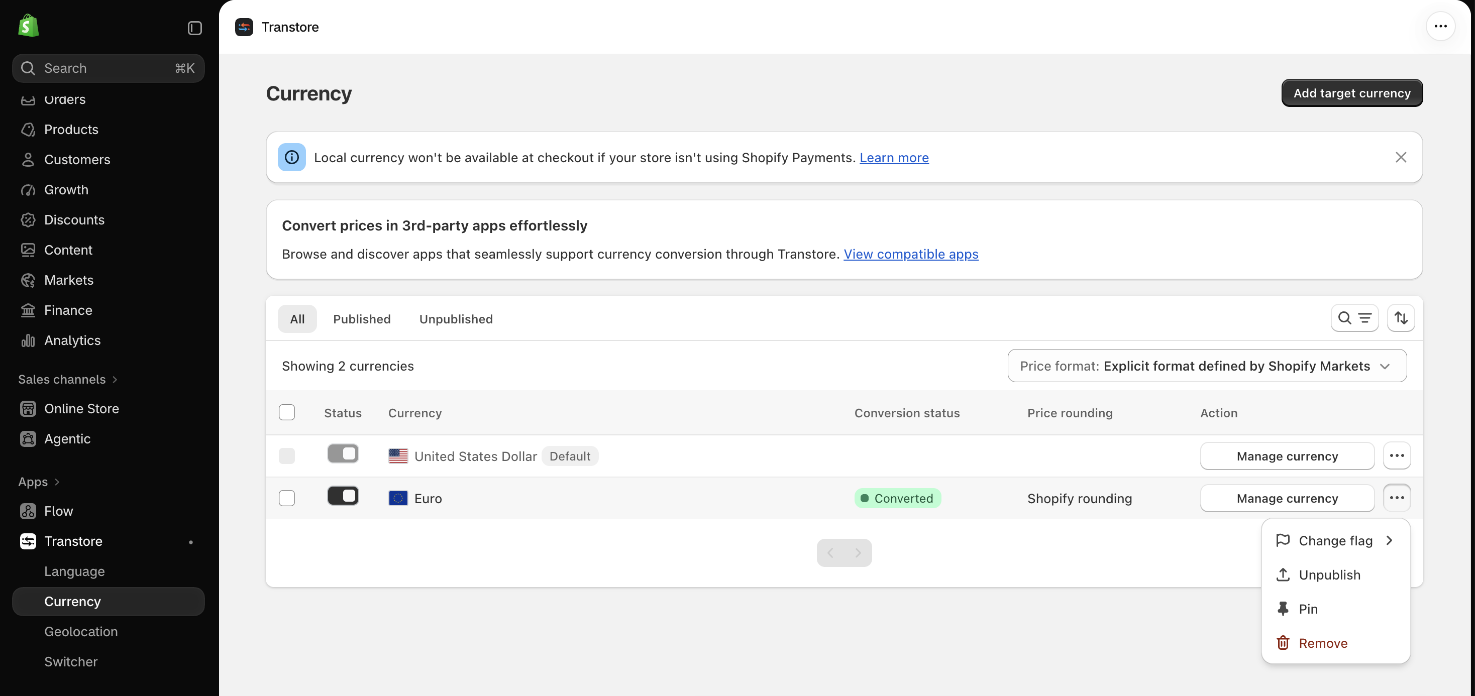Expand the Apps section
Viewport: 1475px width, 696px height.
pyautogui.click(x=39, y=482)
